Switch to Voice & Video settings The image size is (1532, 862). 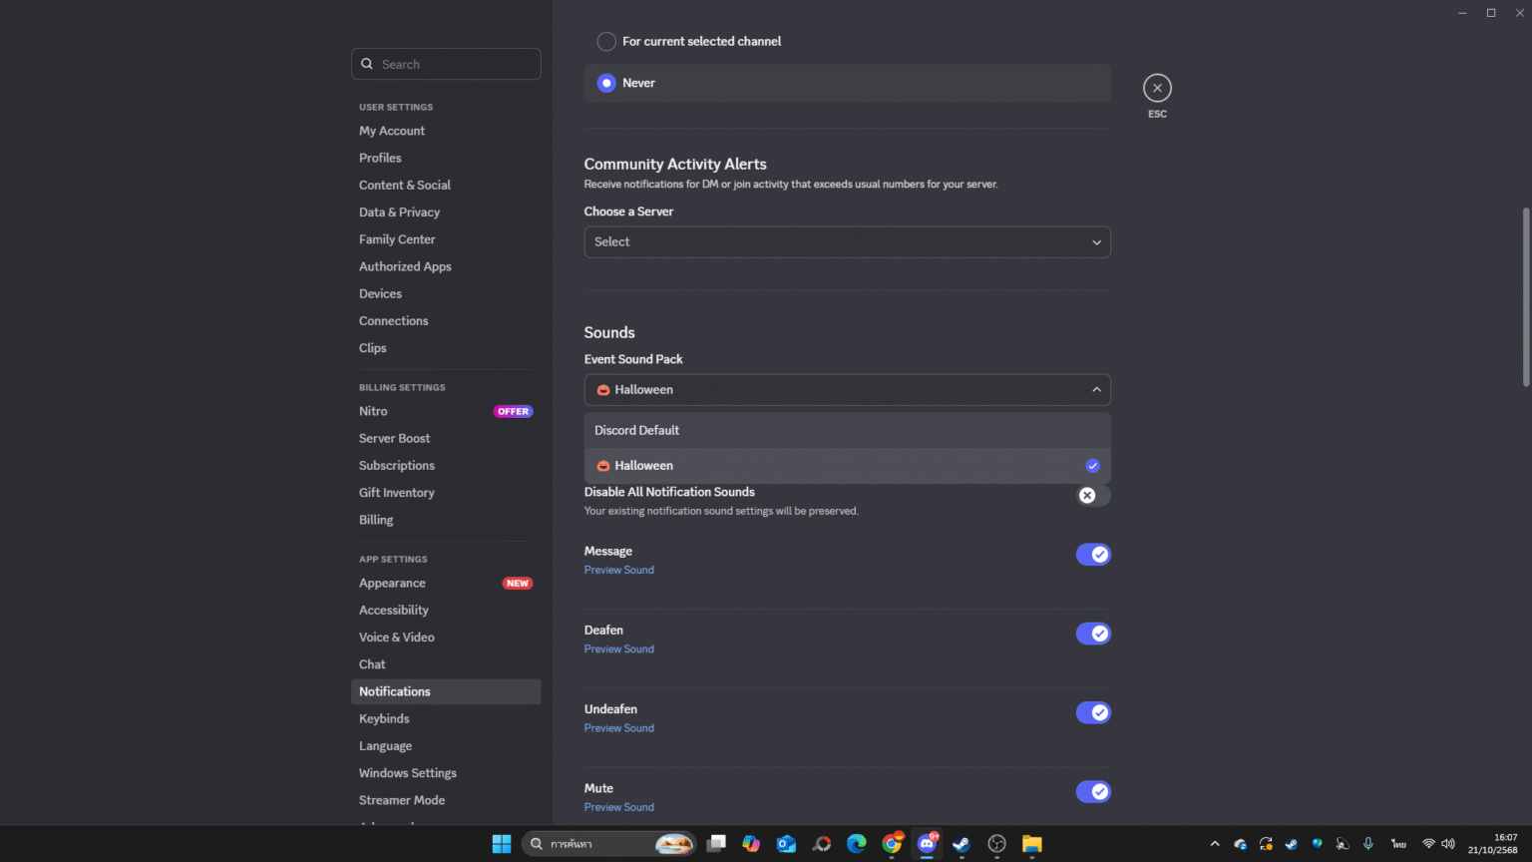tap(397, 637)
